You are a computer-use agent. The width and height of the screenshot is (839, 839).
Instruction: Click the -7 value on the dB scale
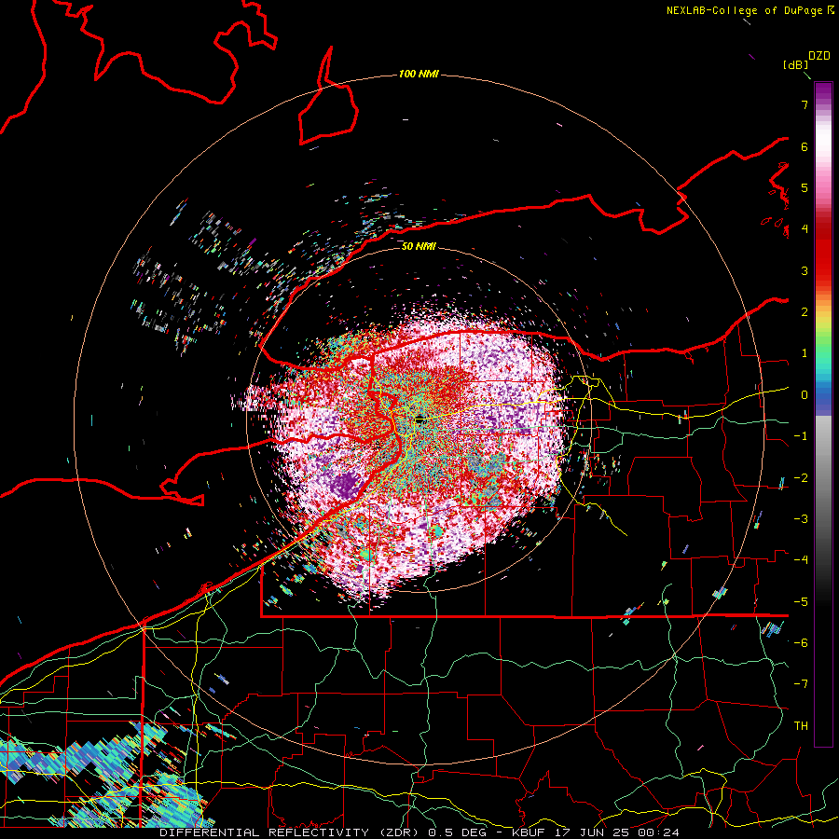(x=801, y=684)
